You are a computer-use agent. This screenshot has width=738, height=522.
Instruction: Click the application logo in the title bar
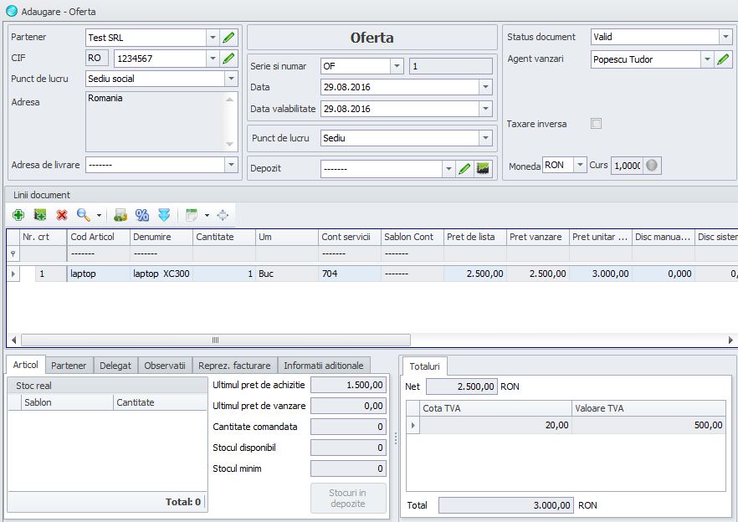coord(12,11)
